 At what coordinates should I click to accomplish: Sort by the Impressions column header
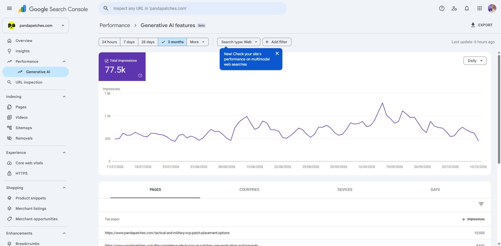473,219
